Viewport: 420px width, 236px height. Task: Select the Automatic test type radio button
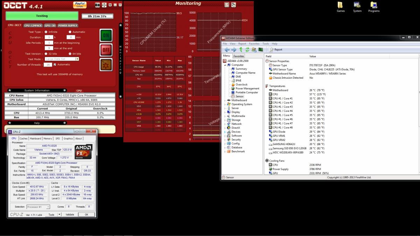coord(70,32)
